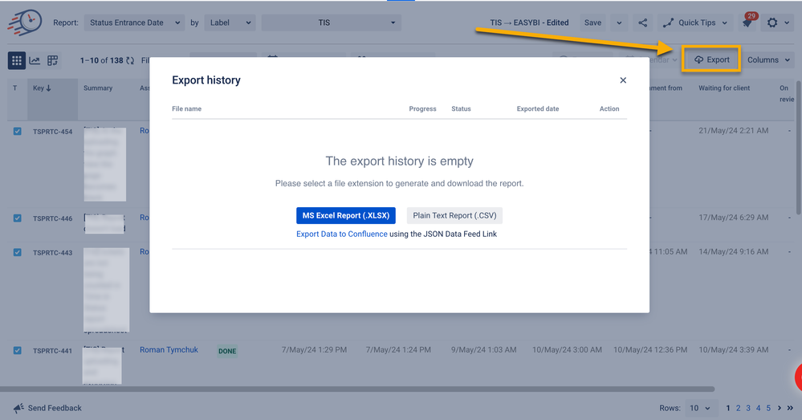Click the Waiting for client column header
The width and height of the screenshot is (802, 420).
[724, 88]
